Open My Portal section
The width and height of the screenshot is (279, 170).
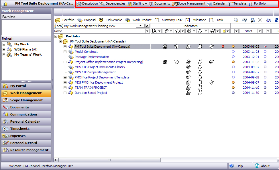(26, 86)
